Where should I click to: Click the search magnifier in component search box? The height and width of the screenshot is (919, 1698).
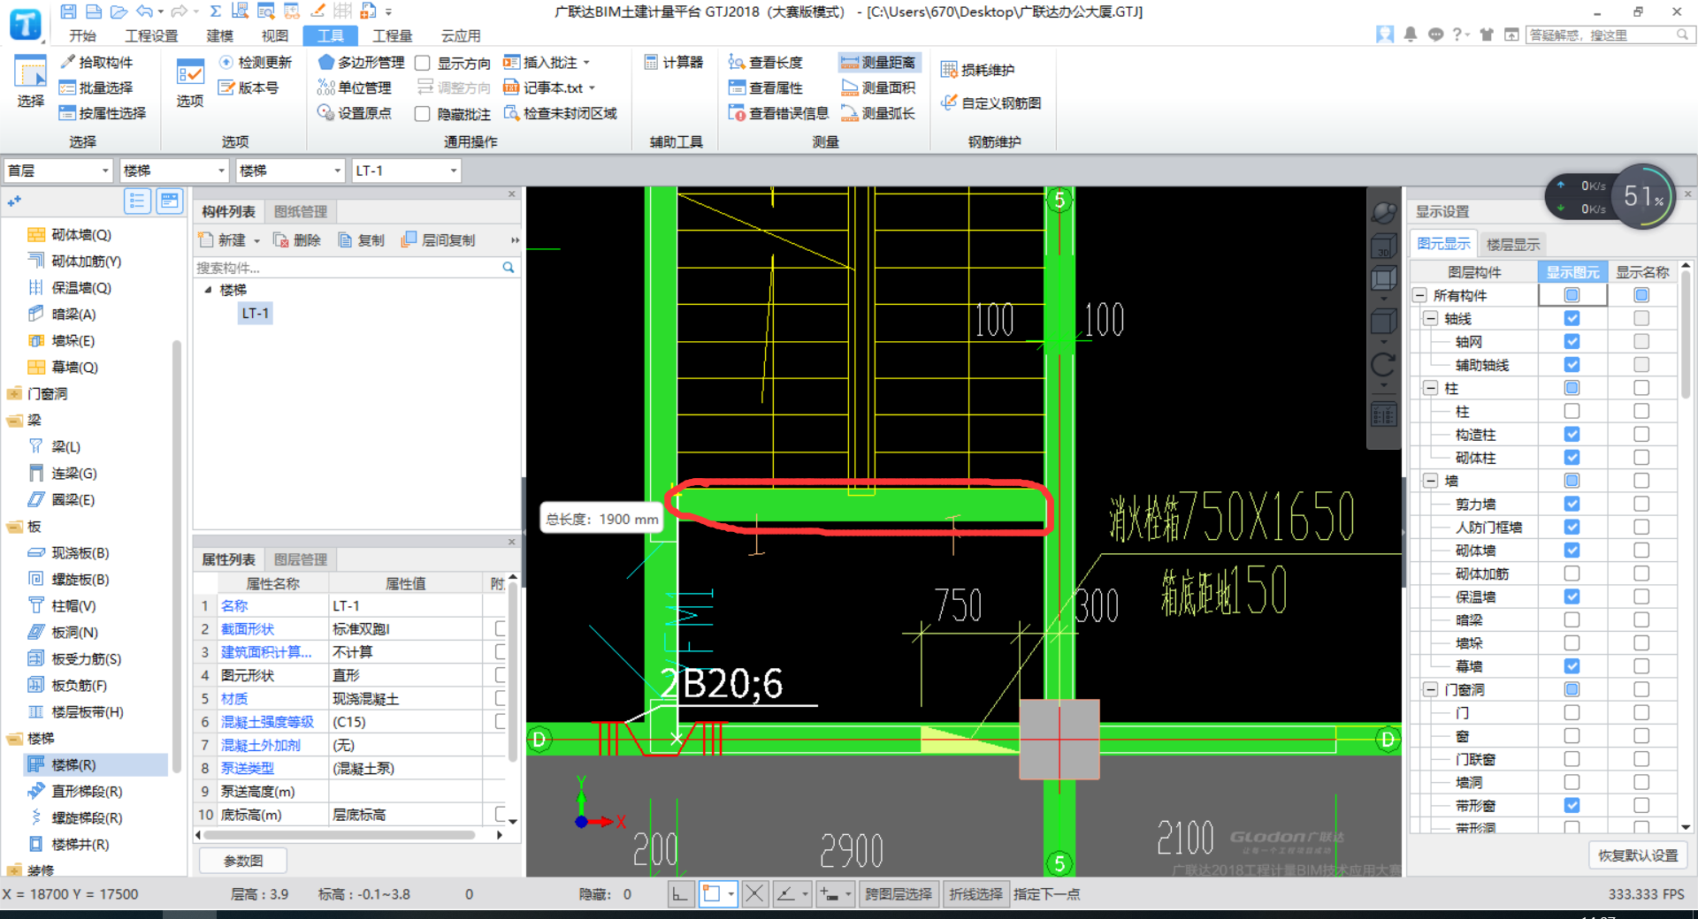point(509,267)
